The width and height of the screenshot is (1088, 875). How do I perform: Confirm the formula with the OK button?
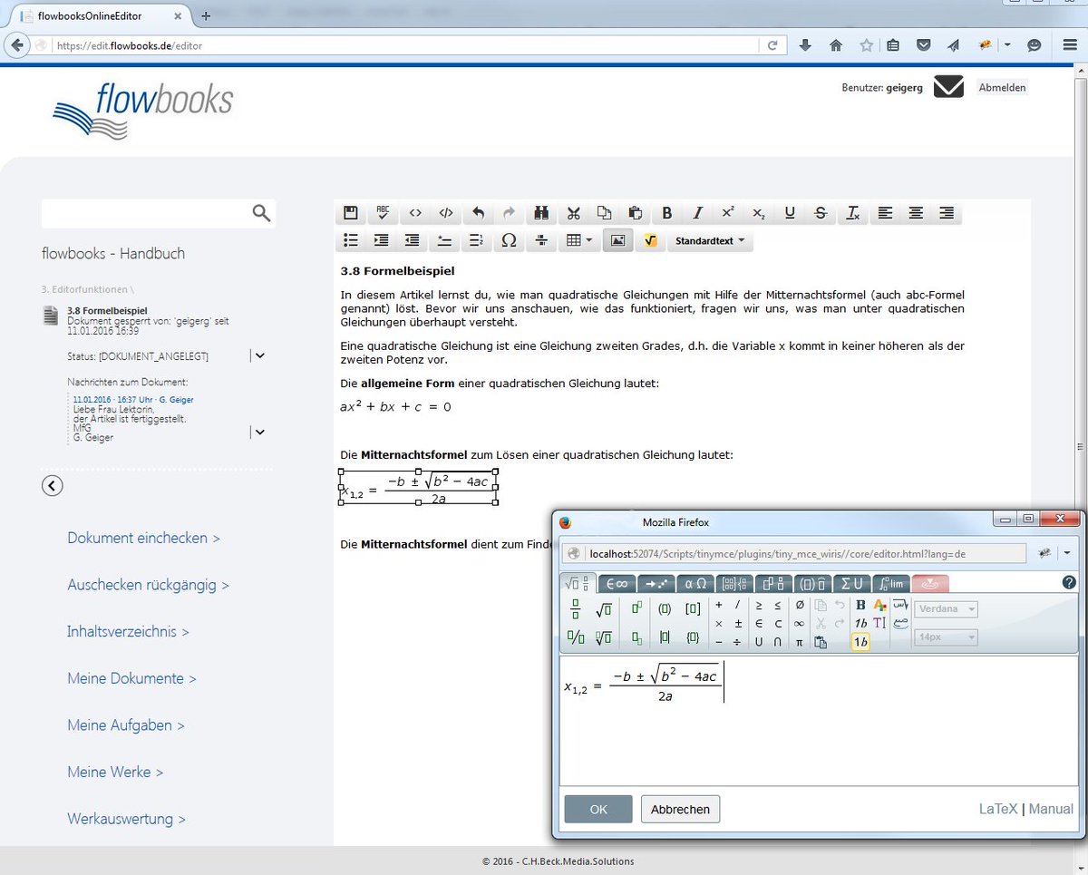pyautogui.click(x=598, y=809)
